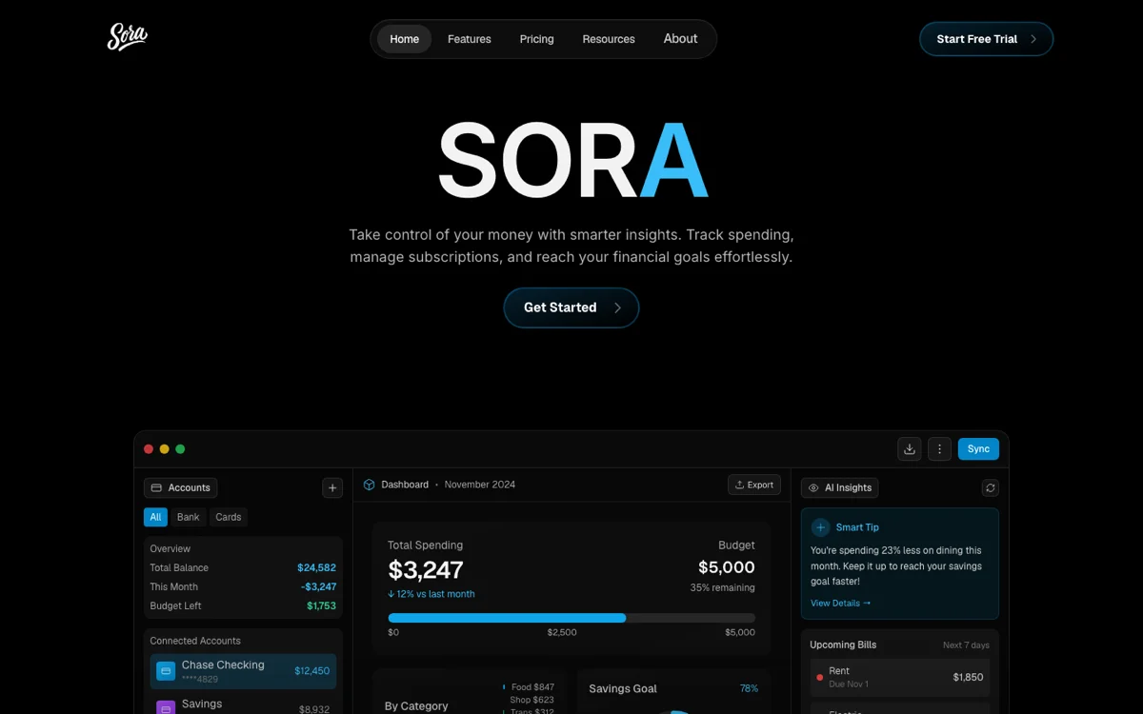Open the three-dot more options menu
Viewport: 1143px width, 714px height.
point(939,448)
